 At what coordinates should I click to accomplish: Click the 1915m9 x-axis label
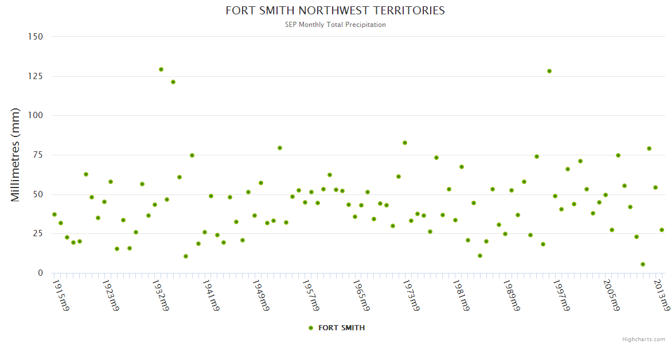[61, 295]
